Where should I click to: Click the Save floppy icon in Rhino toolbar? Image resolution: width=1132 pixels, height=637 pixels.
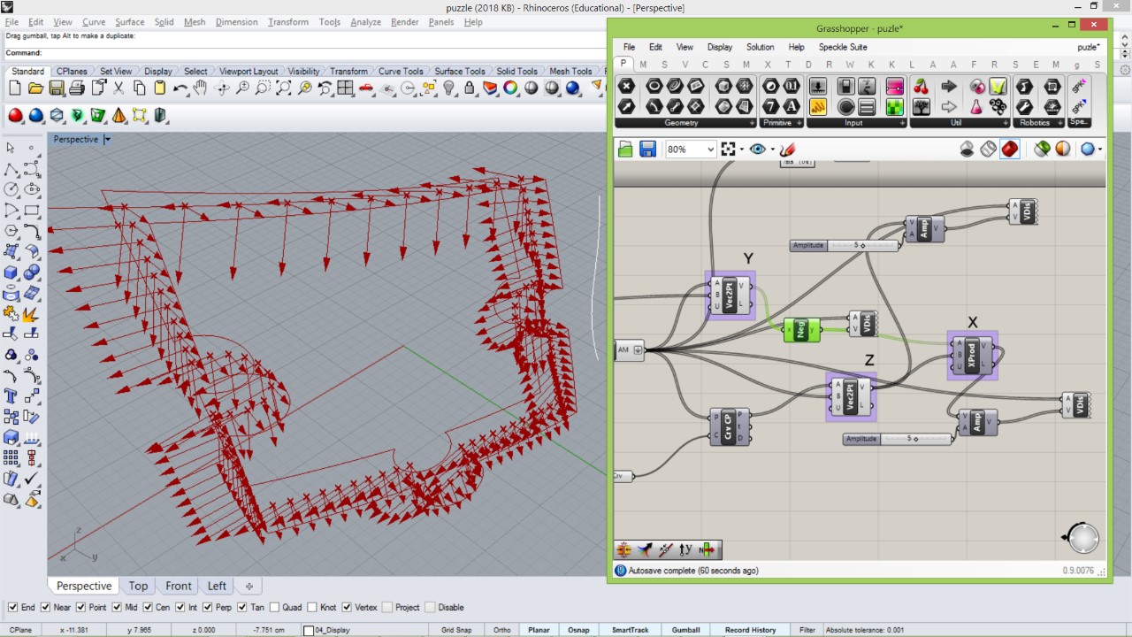(x=57, y=88)
